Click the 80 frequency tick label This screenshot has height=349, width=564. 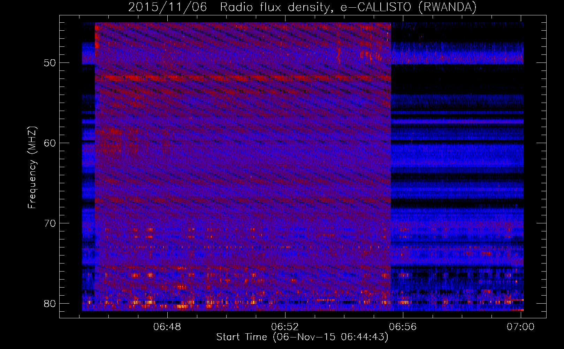tap(50, 304)
